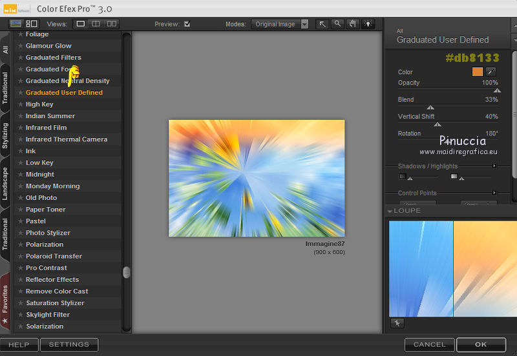Image resolution: width=517 pixels, height=356 pixels.
Task: Select the hand pan tool
Action: pyautogui.click(x=353, y=24)
